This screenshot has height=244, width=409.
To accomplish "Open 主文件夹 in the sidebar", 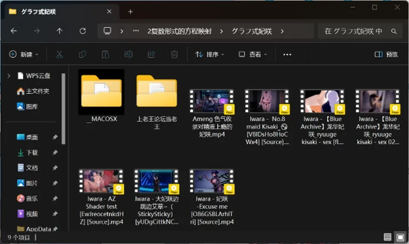I will pos(33,91).
